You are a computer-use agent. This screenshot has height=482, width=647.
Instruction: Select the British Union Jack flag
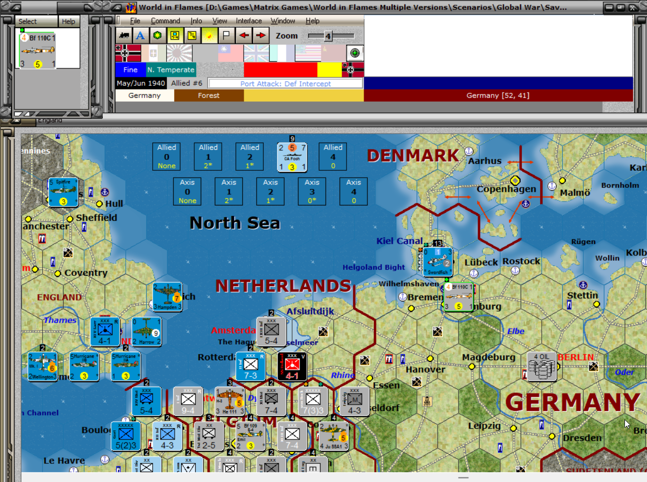pyautogui.click(x=256, y=53)
